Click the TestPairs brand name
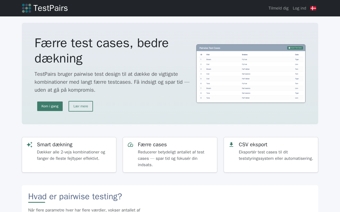Screen dimensions: 340x212 point(50,8)
